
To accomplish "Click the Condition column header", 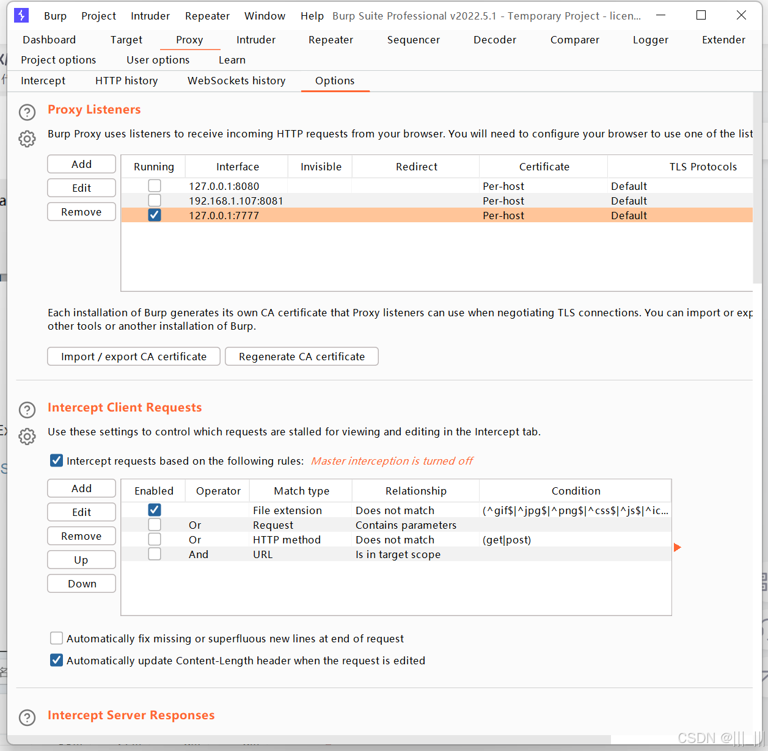I will pos(576,491).
